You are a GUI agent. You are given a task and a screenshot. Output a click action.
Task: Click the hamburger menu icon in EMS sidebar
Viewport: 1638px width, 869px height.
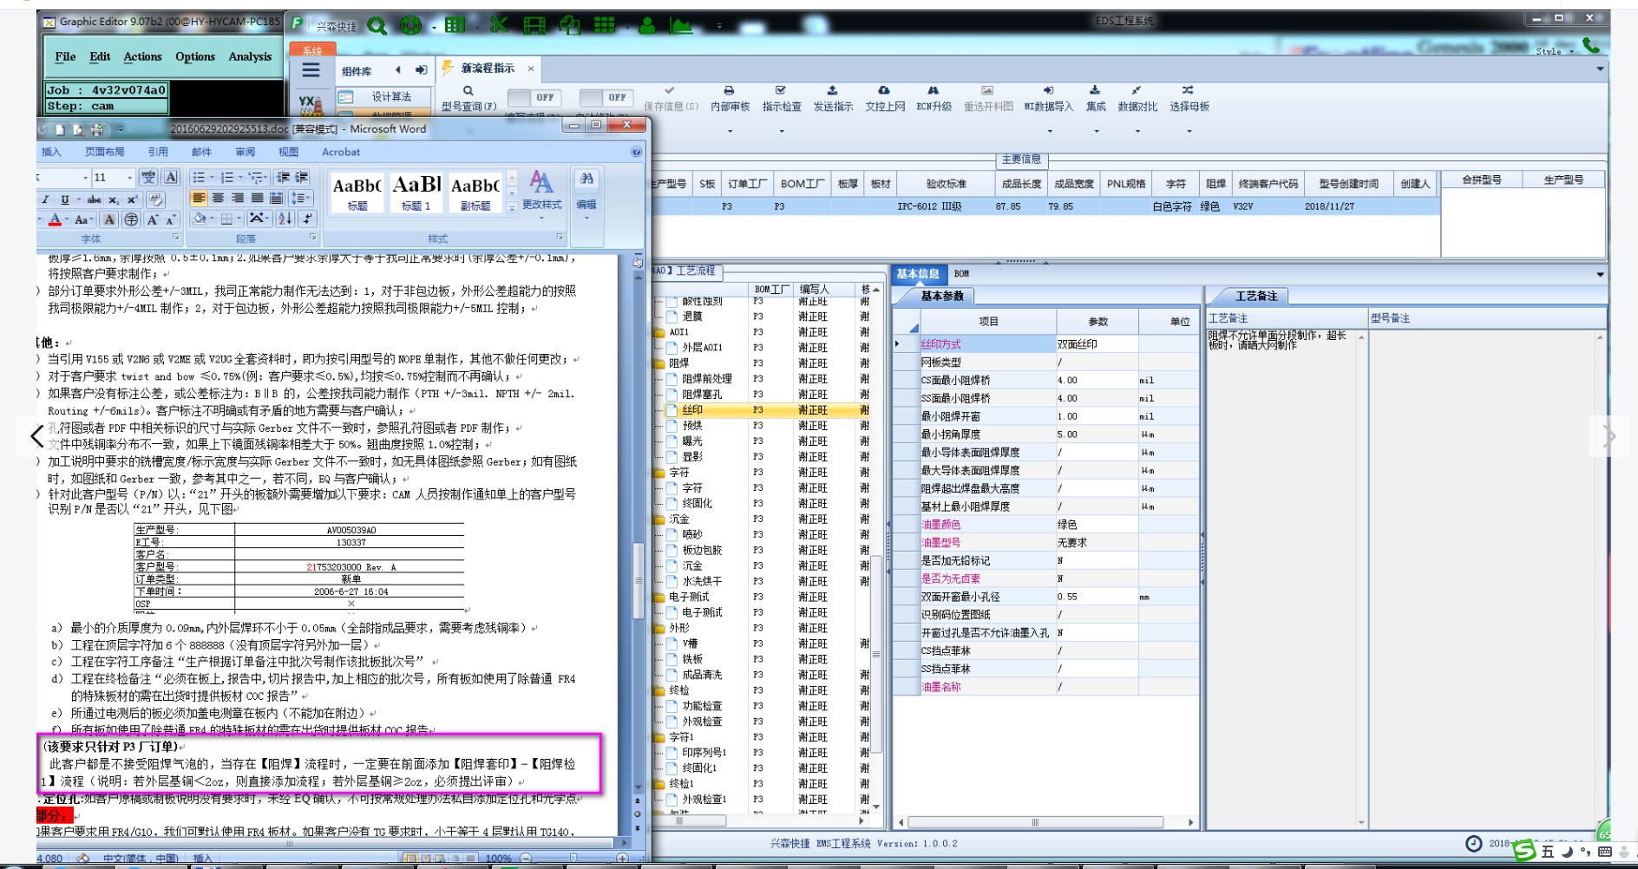click(x=311, y=71)
